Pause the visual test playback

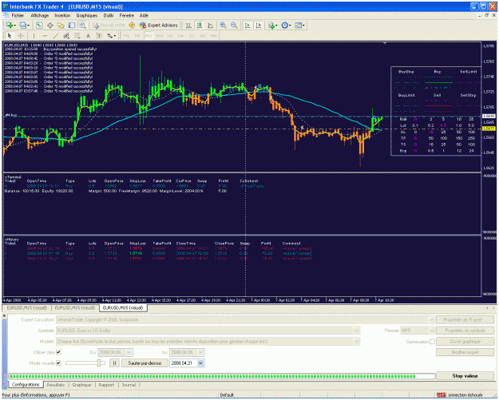click(x=114, y=363)
